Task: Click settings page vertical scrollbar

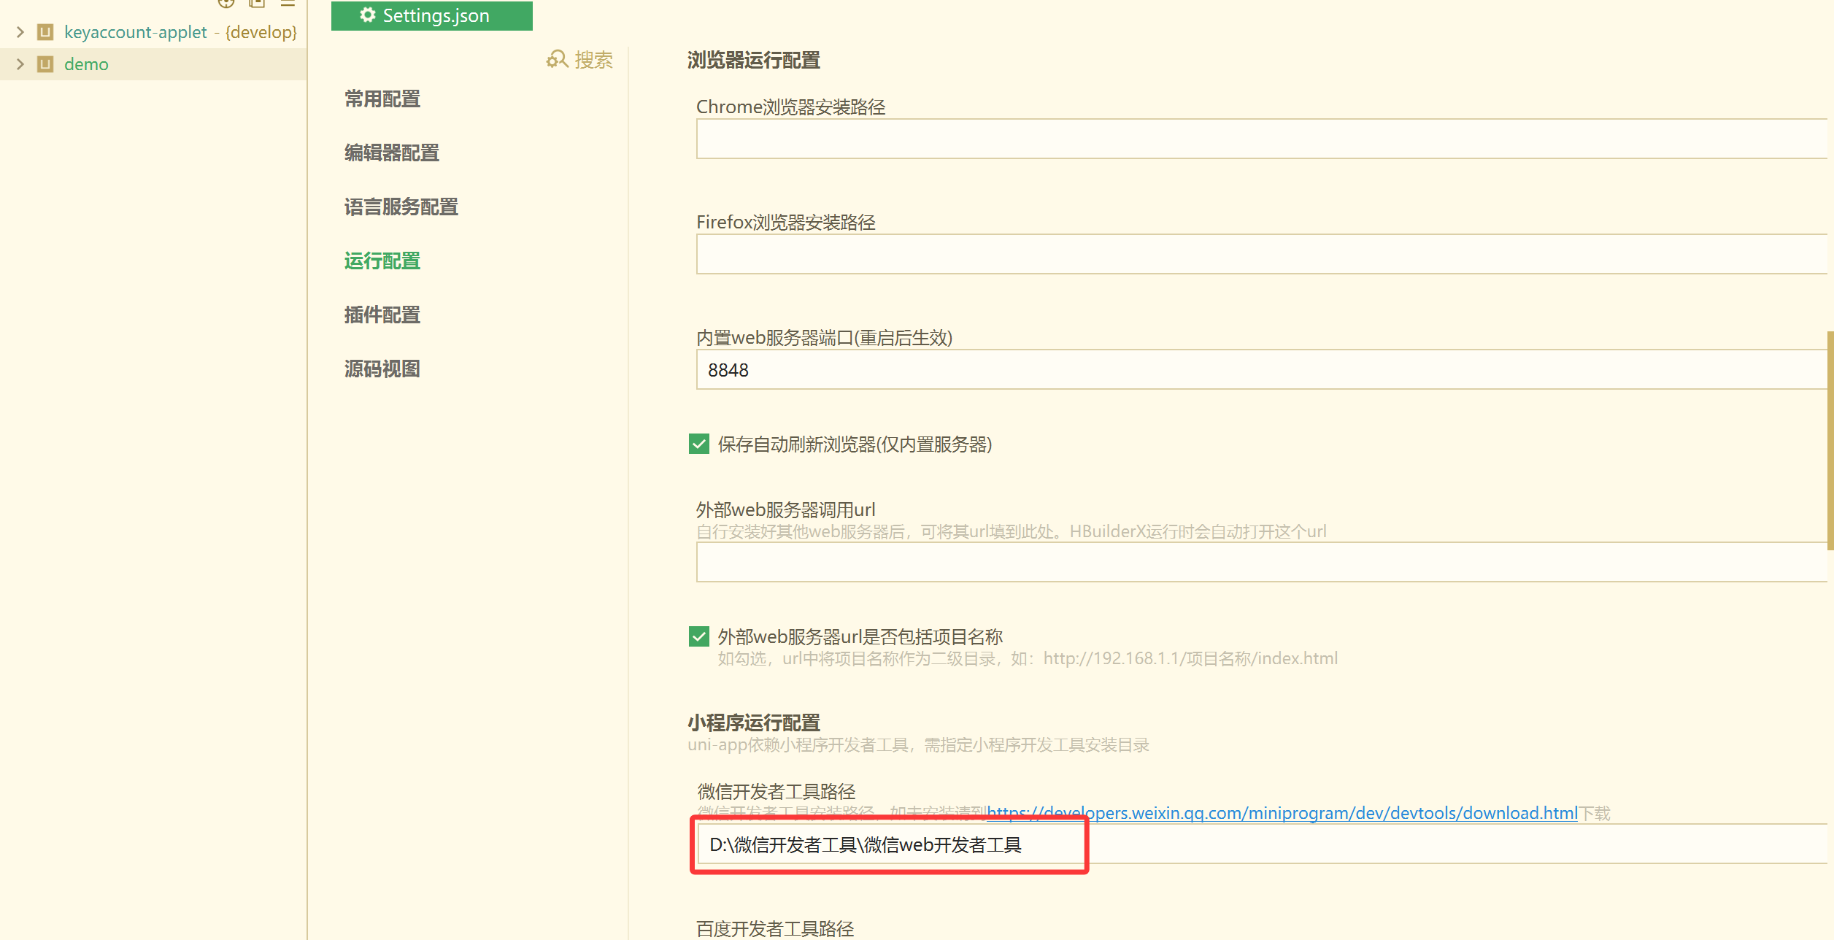Action: 1830,441
